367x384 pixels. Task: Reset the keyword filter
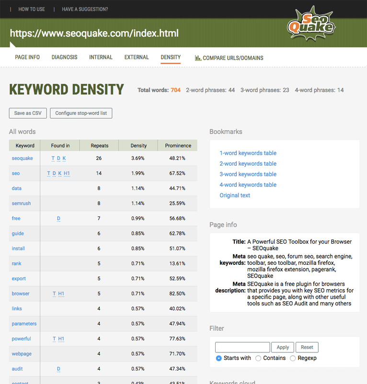coord(307,347)
